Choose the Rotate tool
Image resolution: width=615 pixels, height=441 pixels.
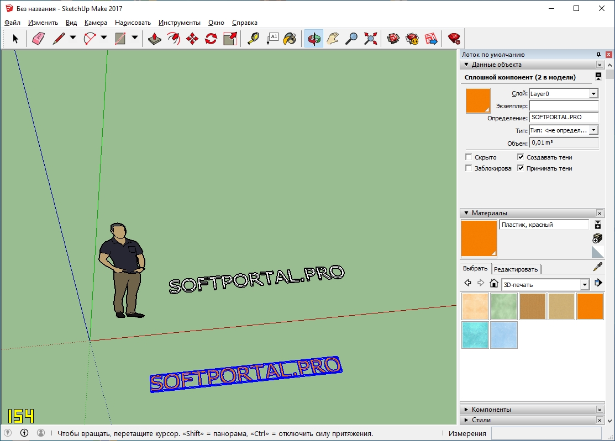(x=211, y=39)
